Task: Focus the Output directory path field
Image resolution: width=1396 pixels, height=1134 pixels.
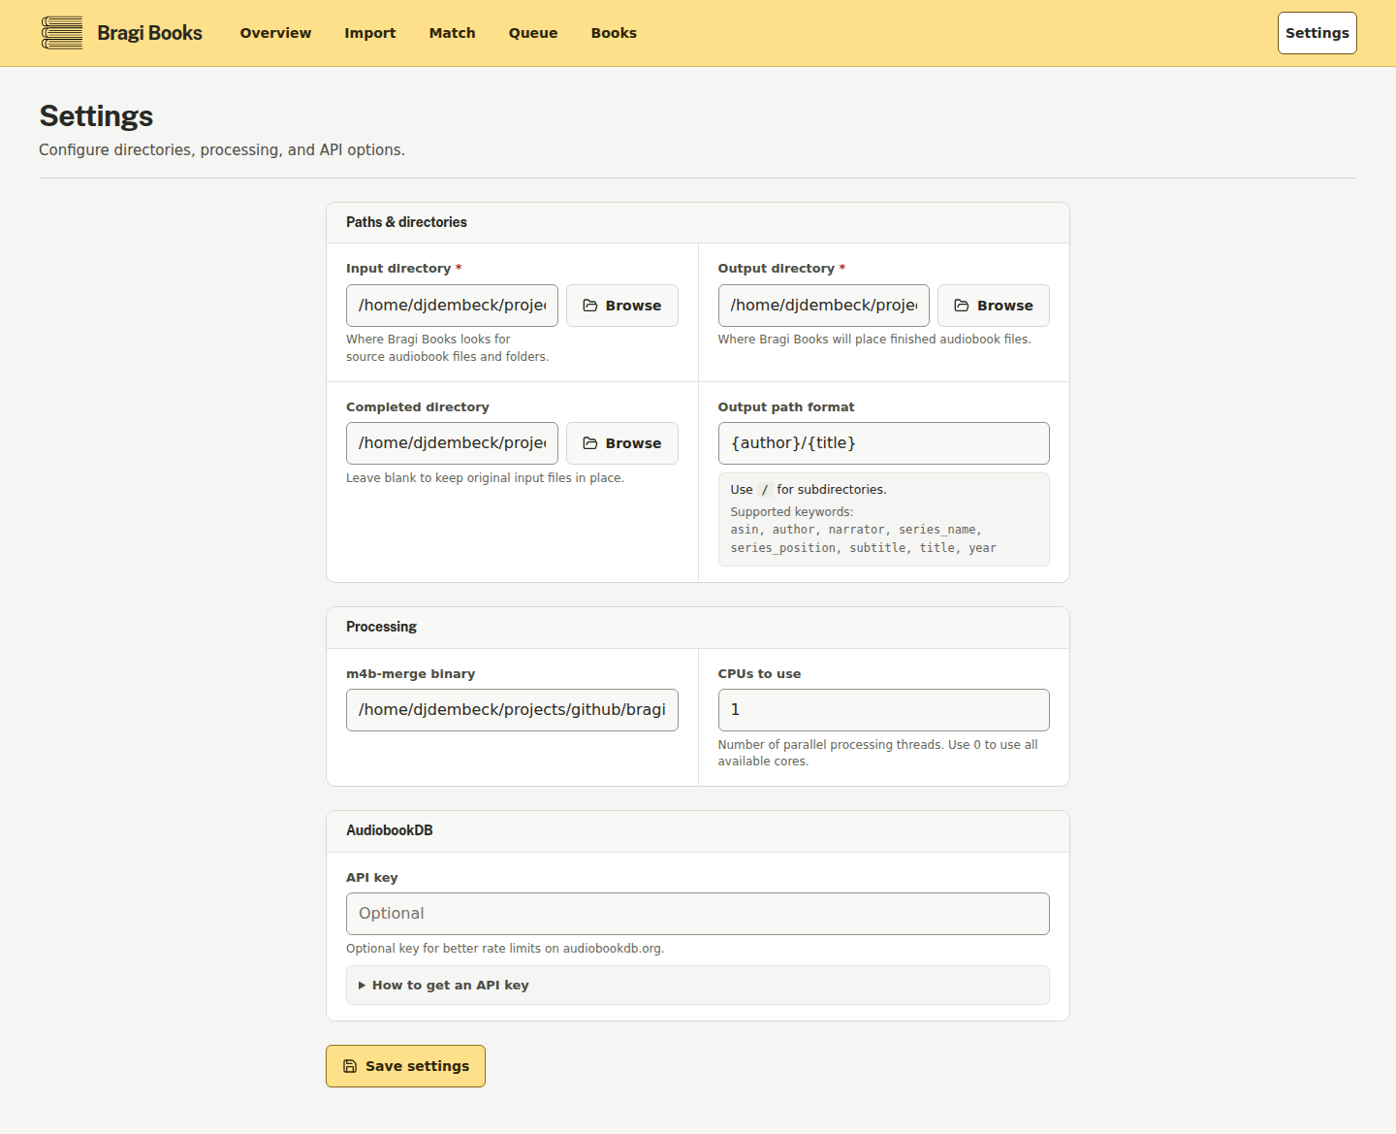Action: pyautogui.click(x=824, y=306)
